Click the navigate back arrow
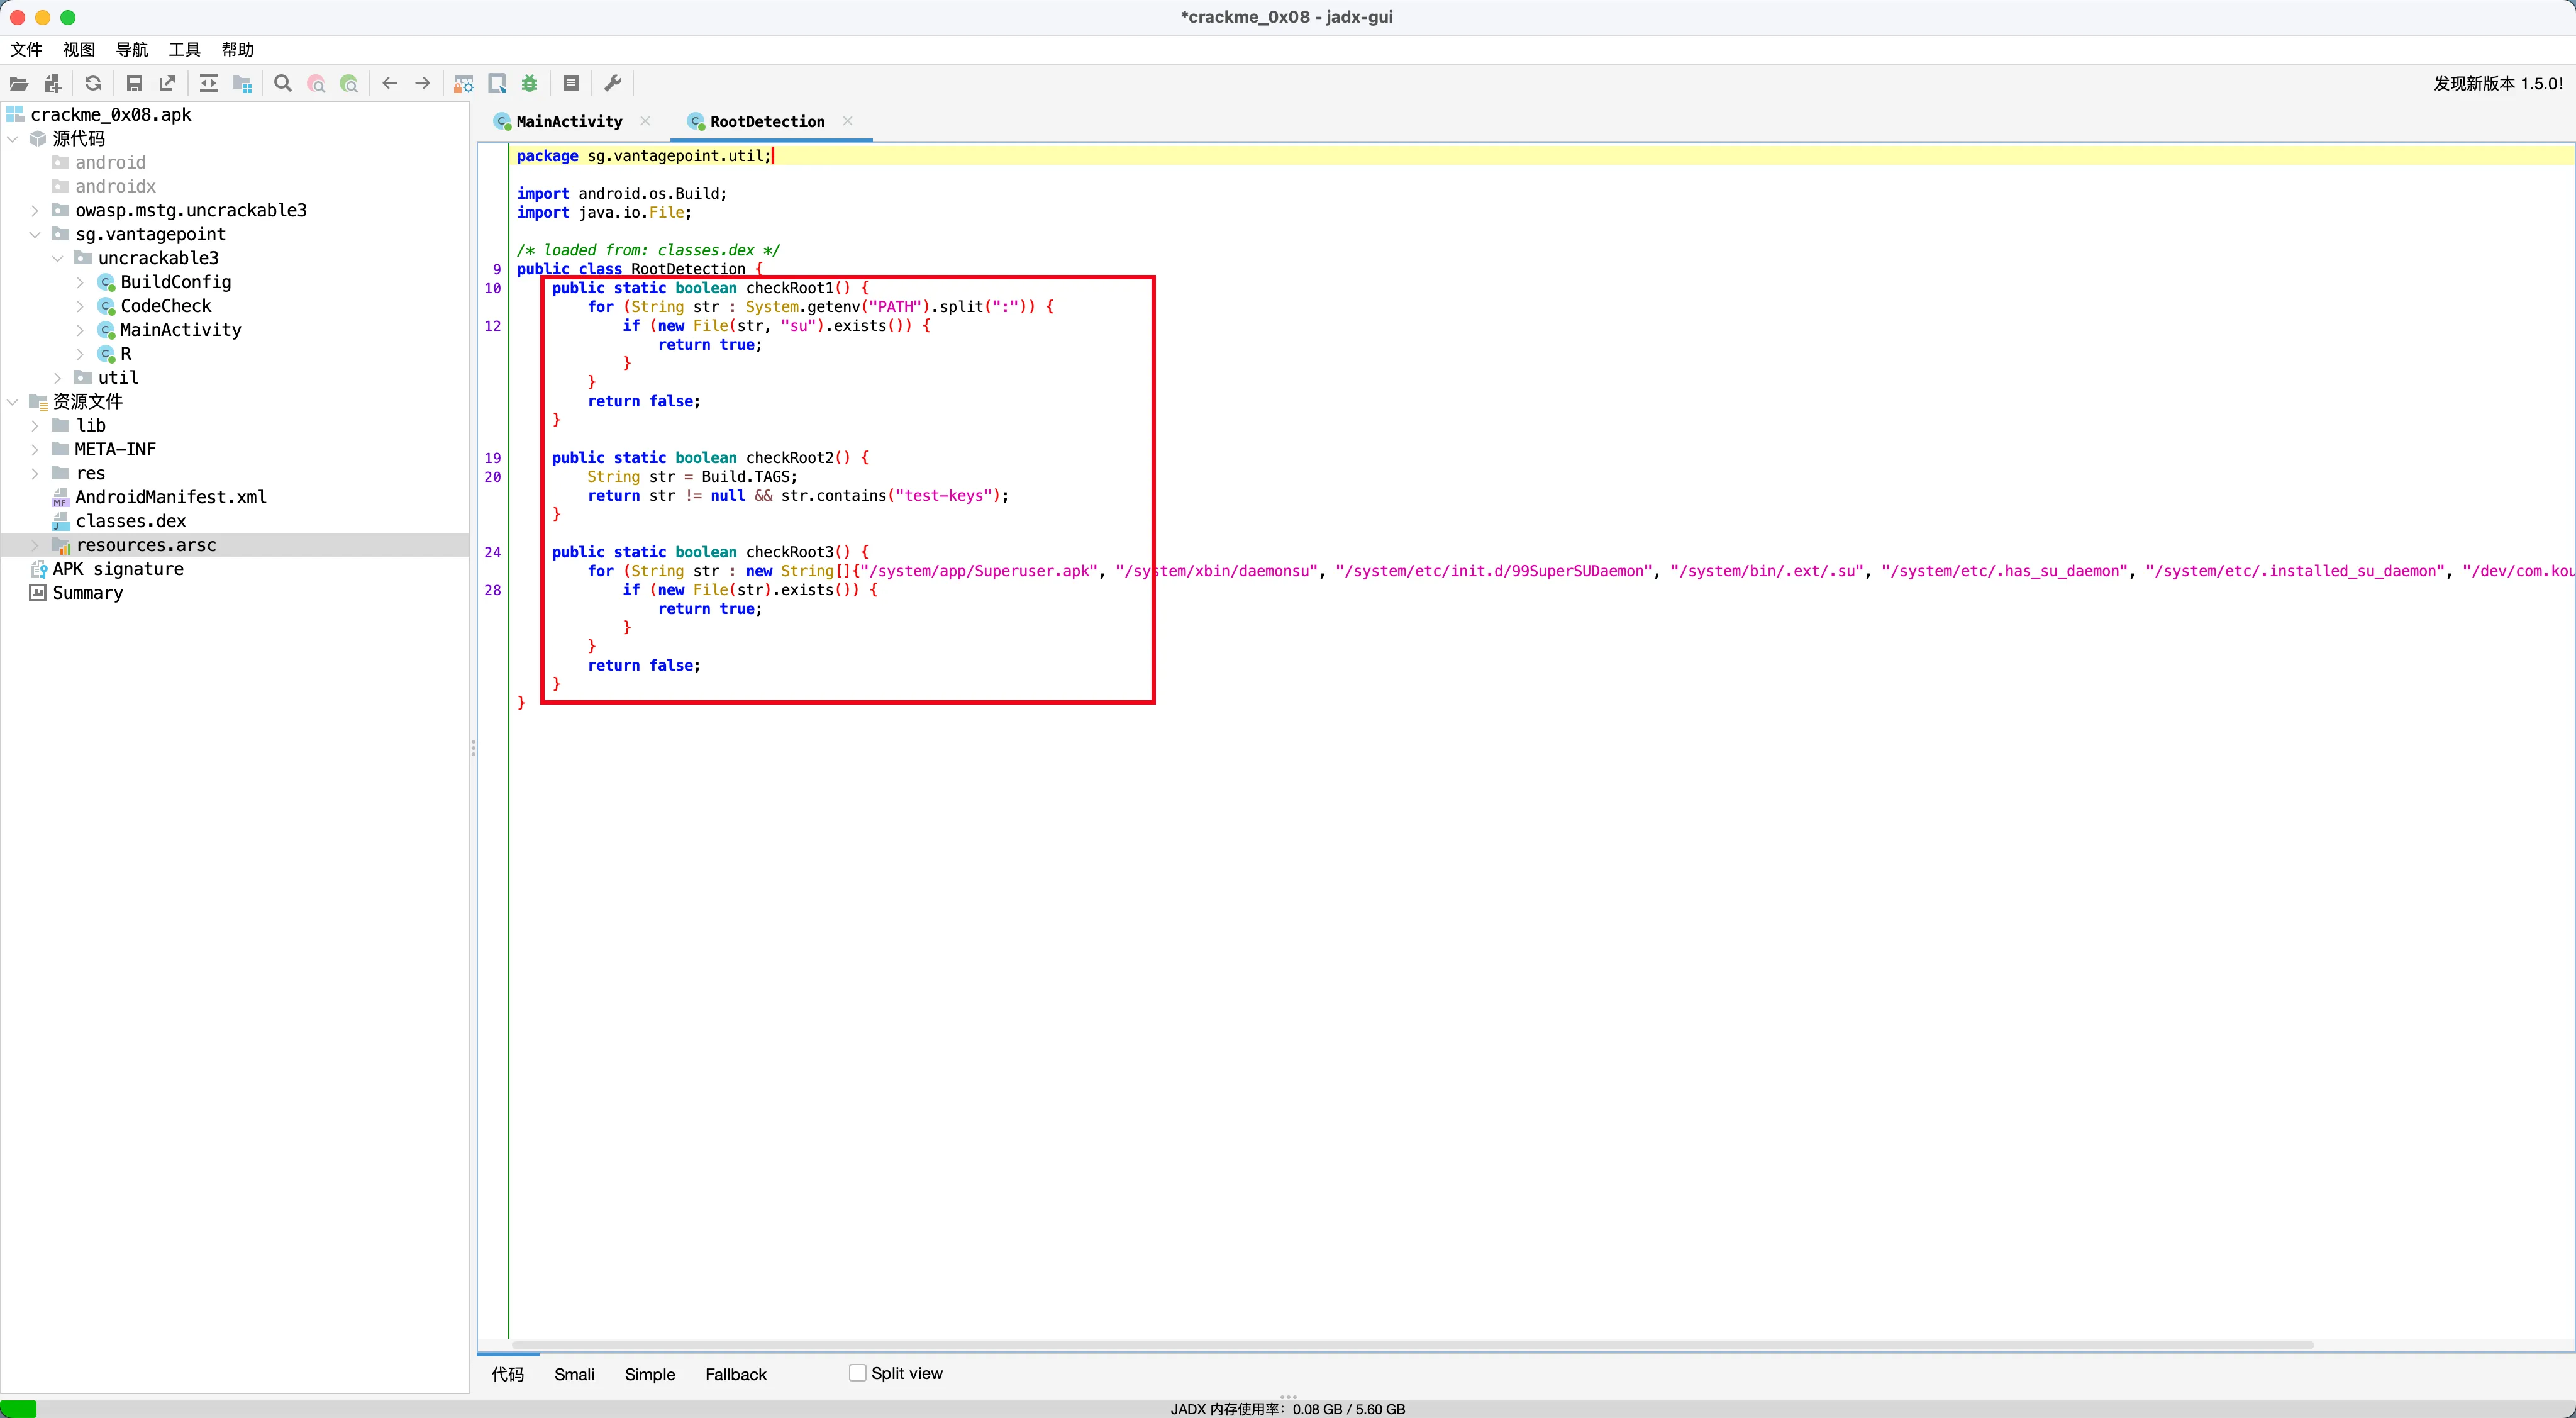The image size is (2576, 1418). coord(390,84)
